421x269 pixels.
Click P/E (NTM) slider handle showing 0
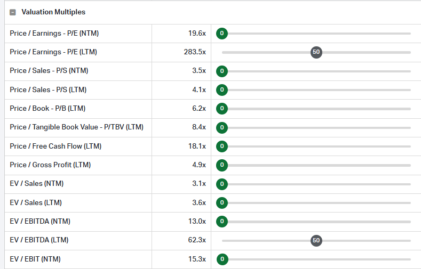[222, 34]
